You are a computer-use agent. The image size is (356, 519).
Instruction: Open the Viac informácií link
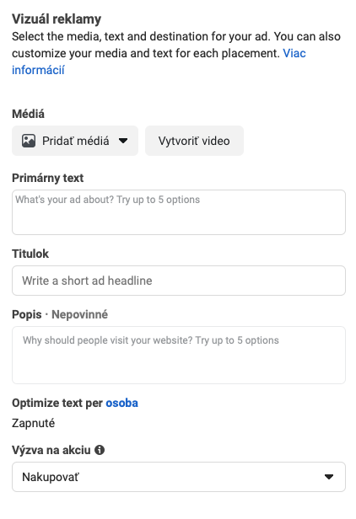[159, 62]
